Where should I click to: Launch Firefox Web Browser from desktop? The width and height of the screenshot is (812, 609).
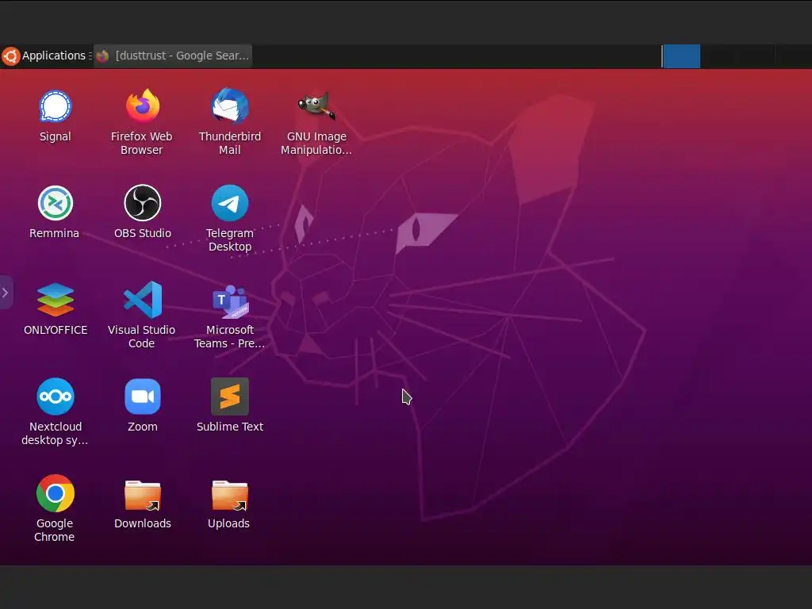coord(143,107)
